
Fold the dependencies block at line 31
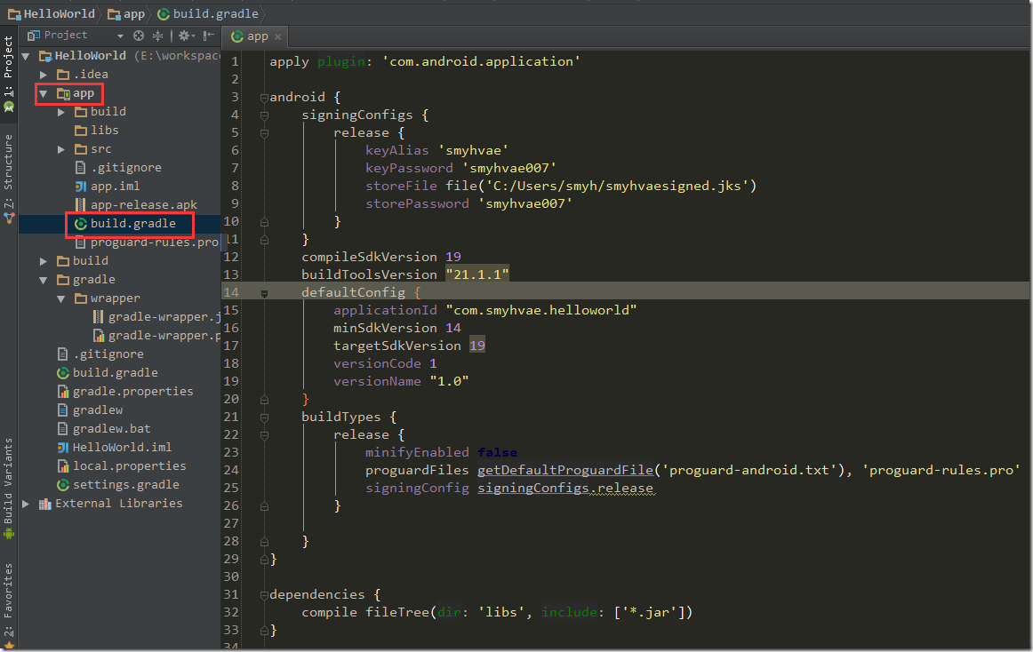(x=264, y=594)
